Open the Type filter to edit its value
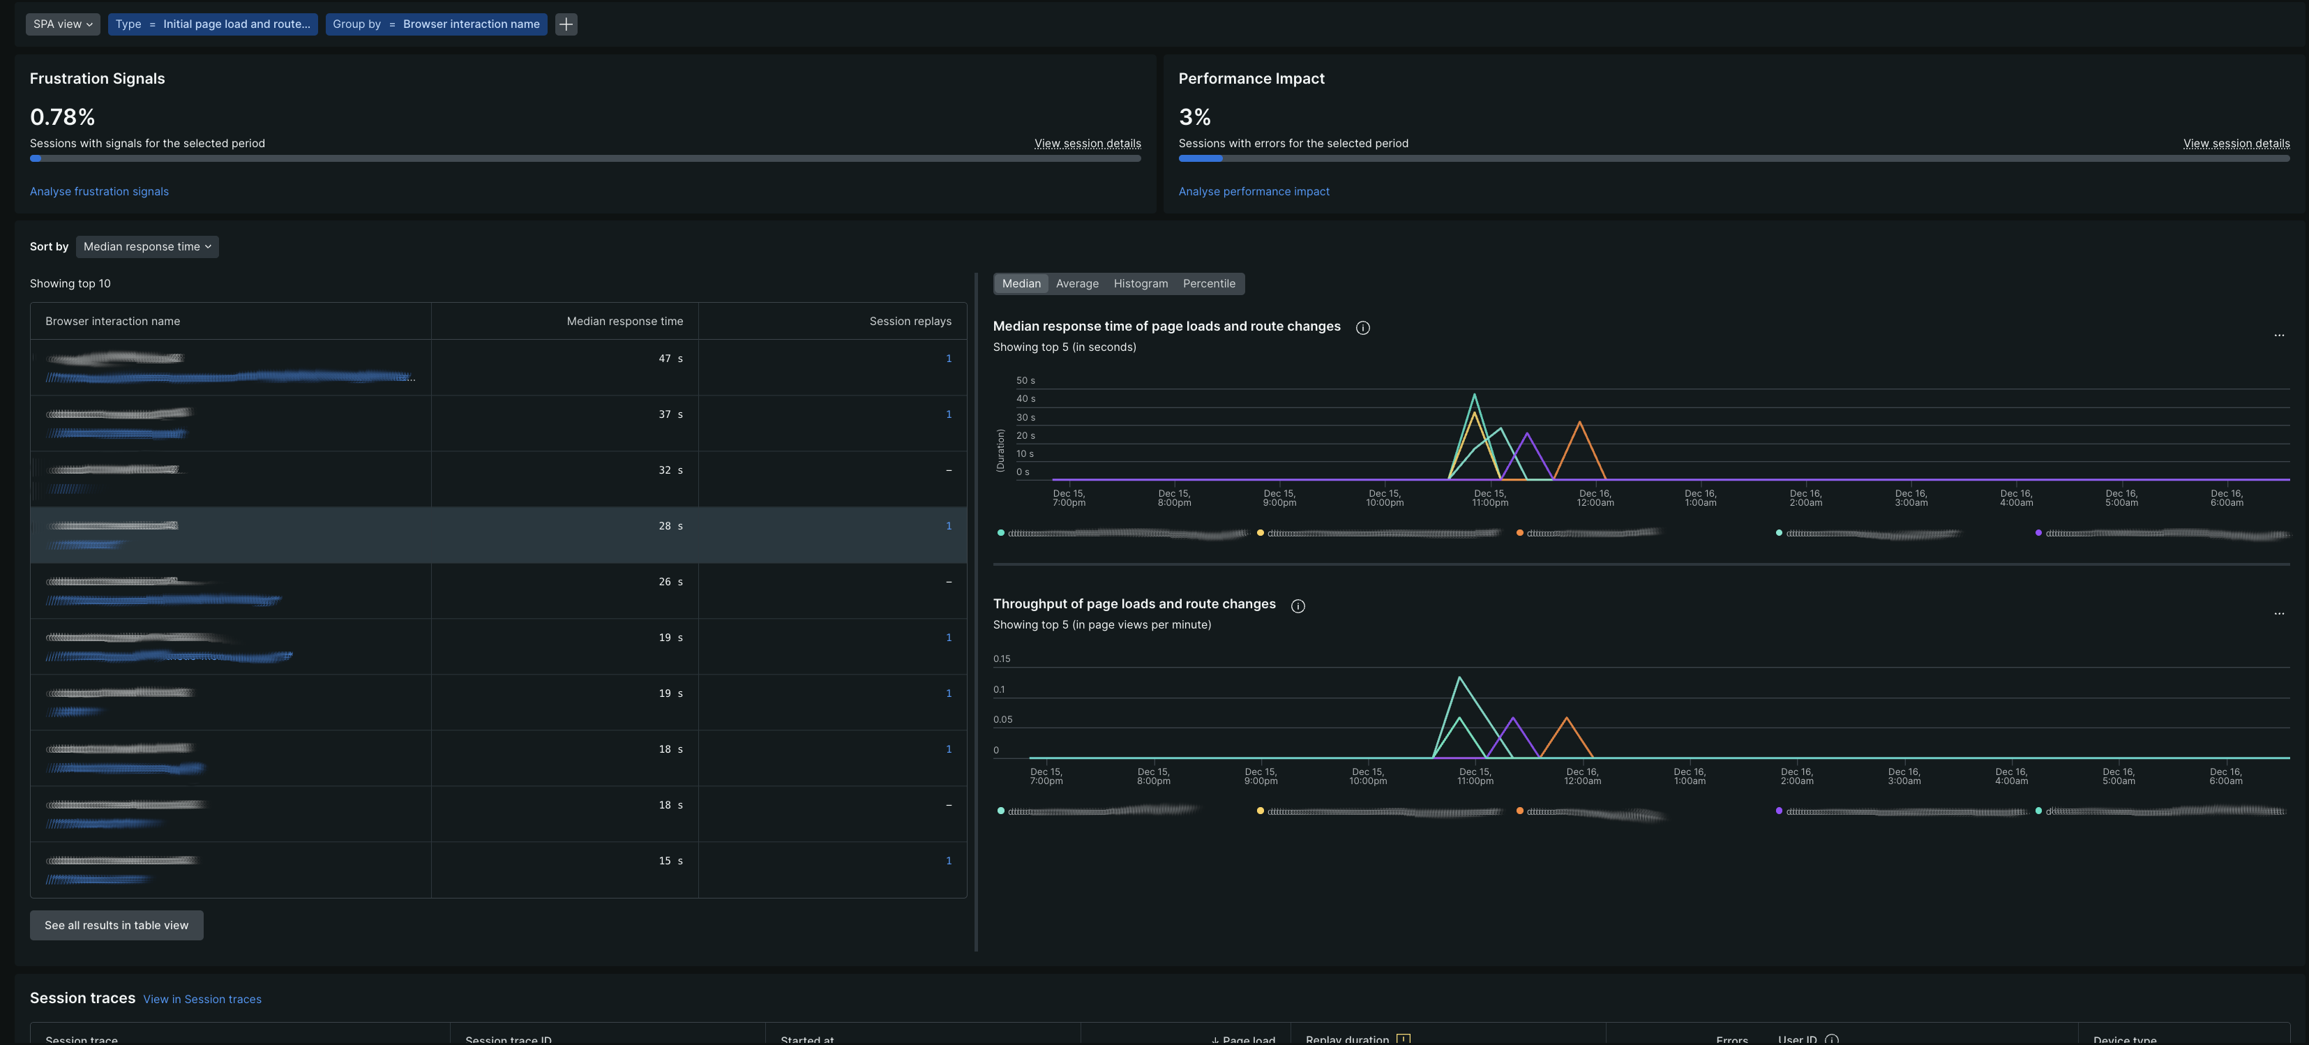This screenshot has width=2309, height=1045. click(213, 24)
